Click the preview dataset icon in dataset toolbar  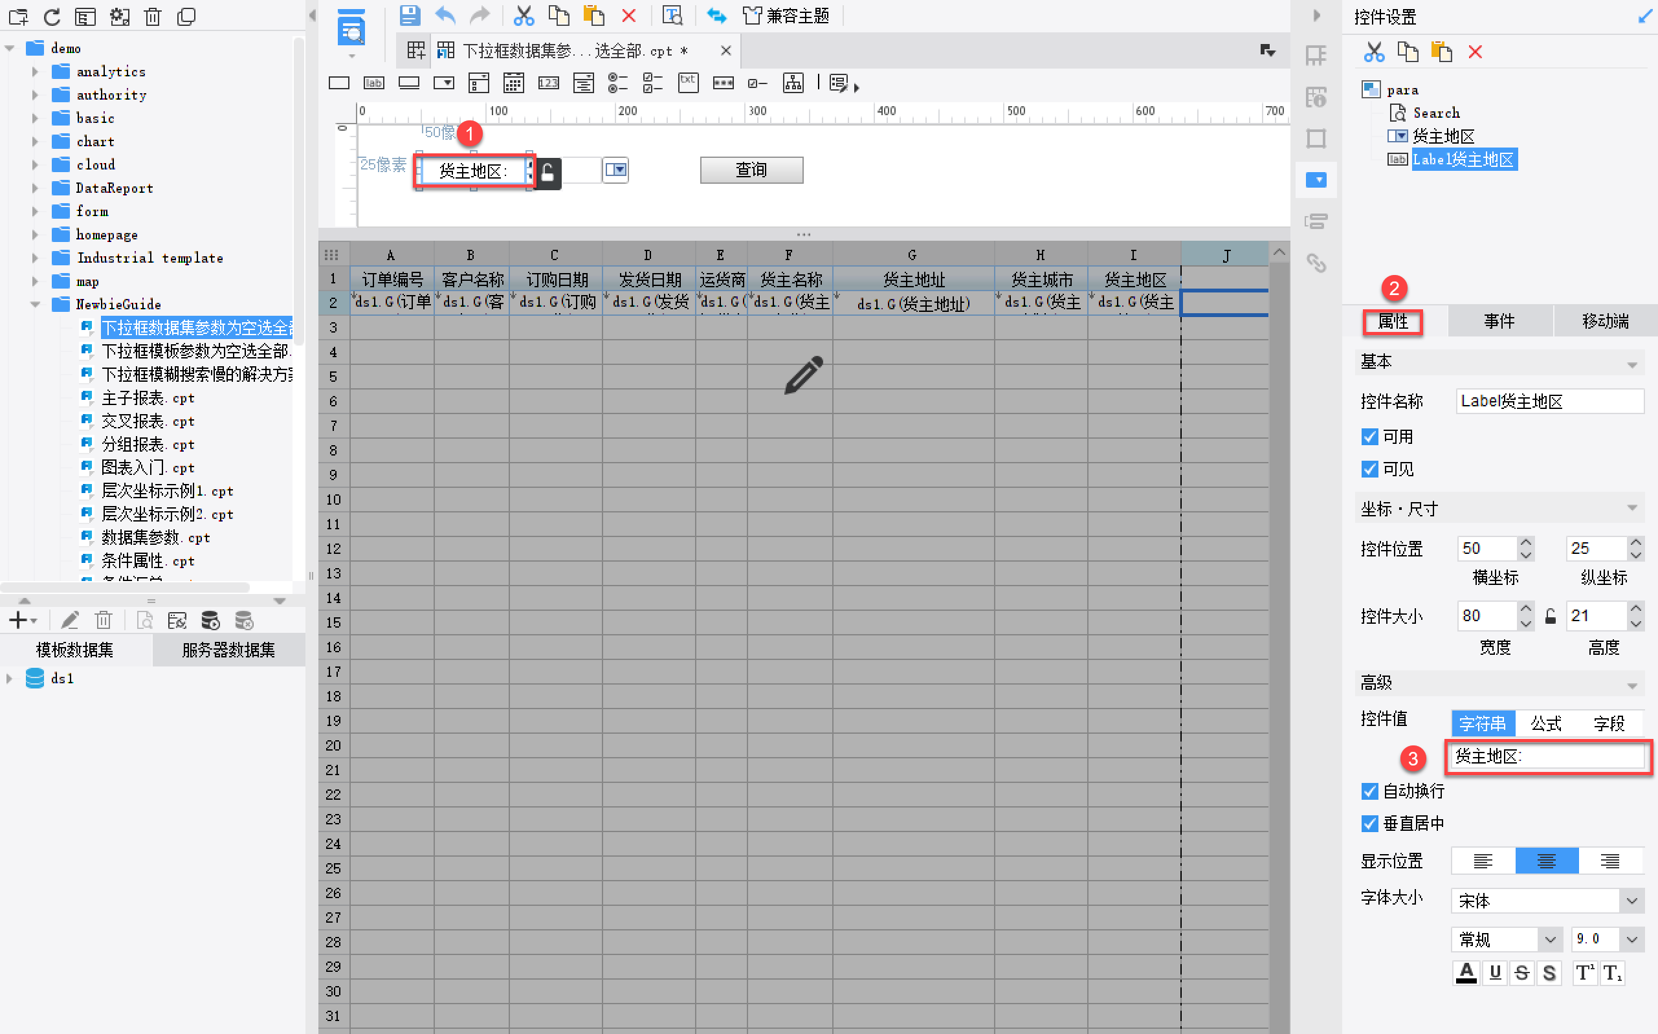(x=145, y=621)
